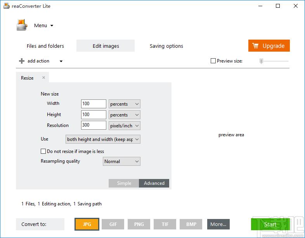305x238 pixels.
Task: Switch to Simple mode
Action: click(x=124, y=183)
